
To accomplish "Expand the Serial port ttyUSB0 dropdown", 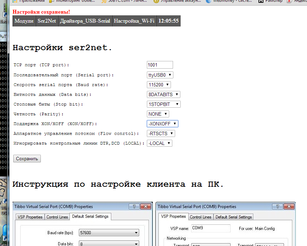I will click(160, 75).
